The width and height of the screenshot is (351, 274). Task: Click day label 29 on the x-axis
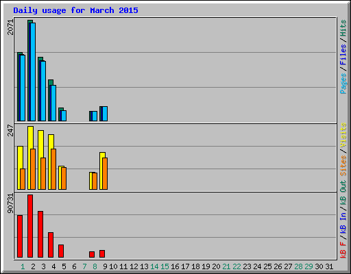(x=308, y=266)
